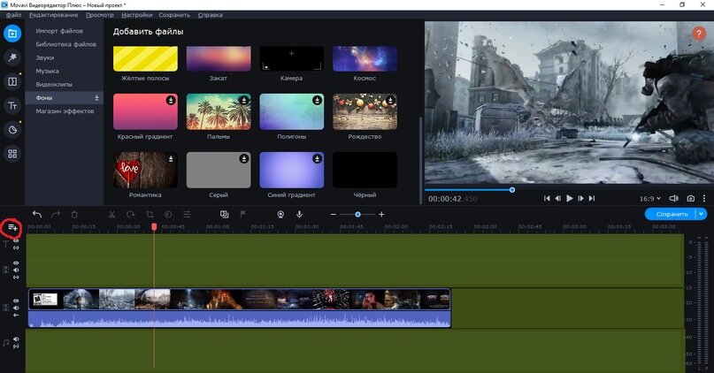Select Звуки category
Screen dimensions: 714x373
coord(45,57)
